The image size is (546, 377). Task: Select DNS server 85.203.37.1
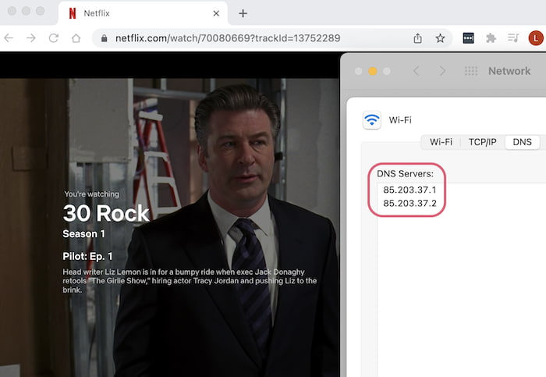[x=409, y=190]
